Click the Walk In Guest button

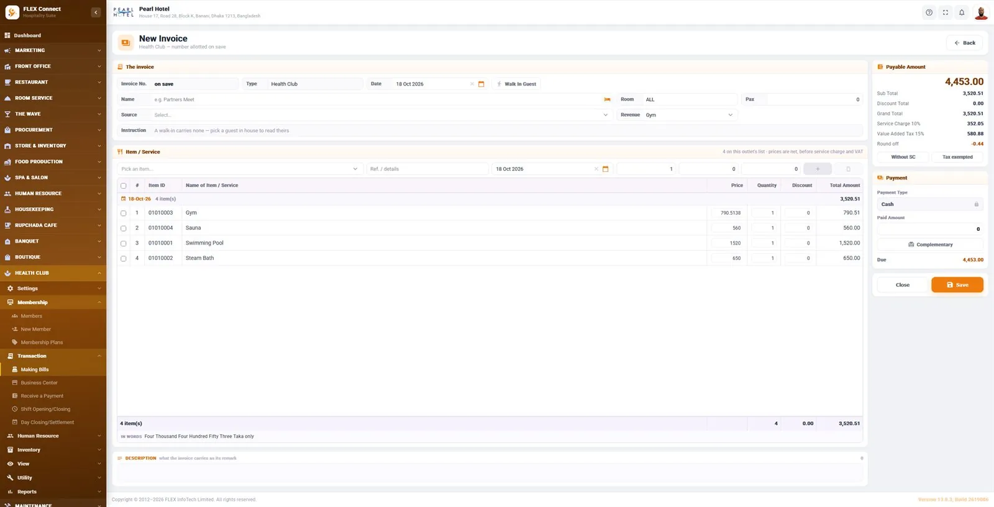pyautogui.click(x=516, y=84)
